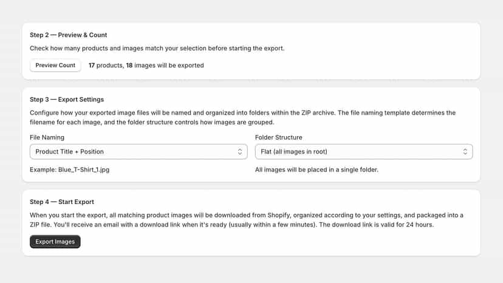Screen dimensions: 503x283
Task: Click the 'Configure how your exported image' paragraph
Action: tap(243, 117)
